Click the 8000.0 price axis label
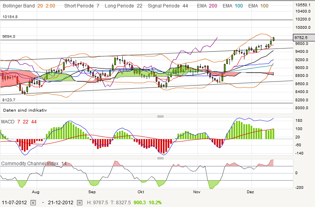315x207 pixels. (x=302, y=108)
